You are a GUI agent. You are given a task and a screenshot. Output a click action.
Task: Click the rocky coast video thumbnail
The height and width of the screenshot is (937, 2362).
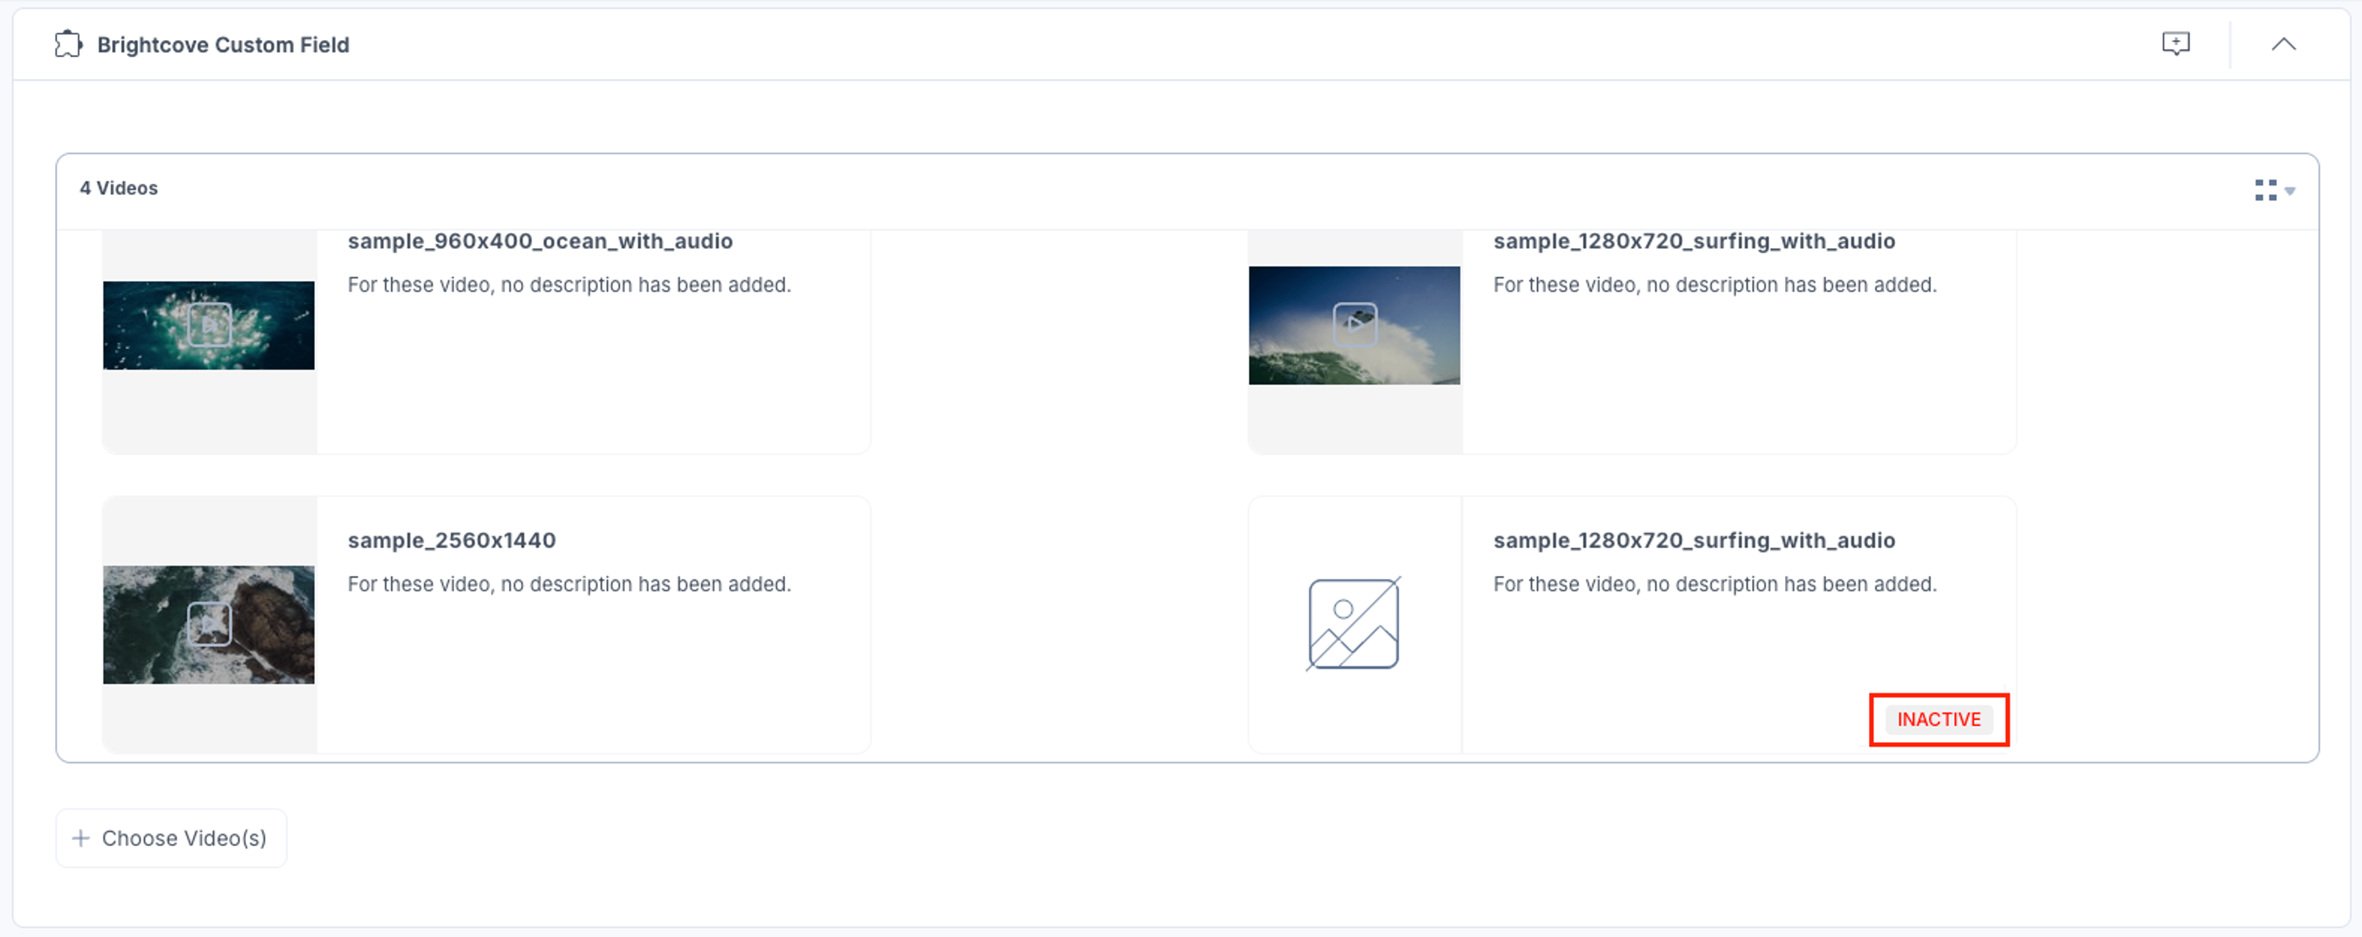(209, 625)
